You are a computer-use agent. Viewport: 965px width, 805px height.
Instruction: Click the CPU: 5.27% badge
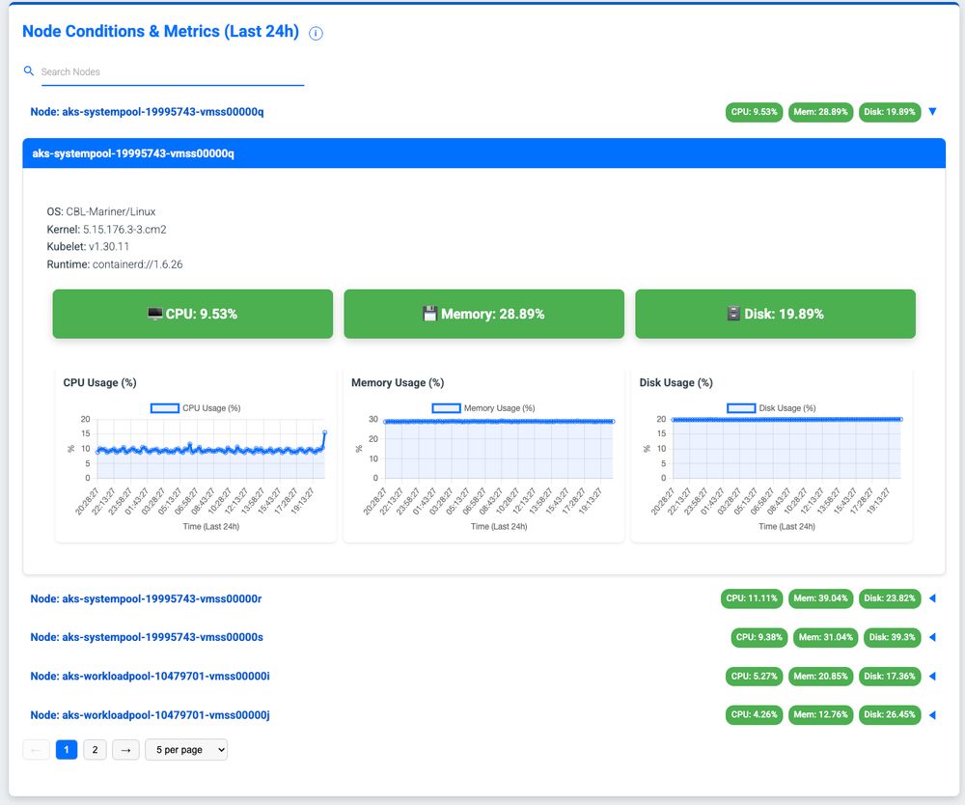pos(754,676)
